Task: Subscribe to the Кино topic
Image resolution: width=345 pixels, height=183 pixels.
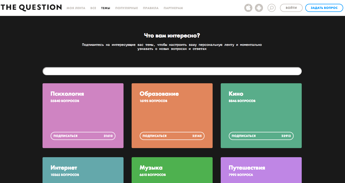Action: tap(261, 136)
